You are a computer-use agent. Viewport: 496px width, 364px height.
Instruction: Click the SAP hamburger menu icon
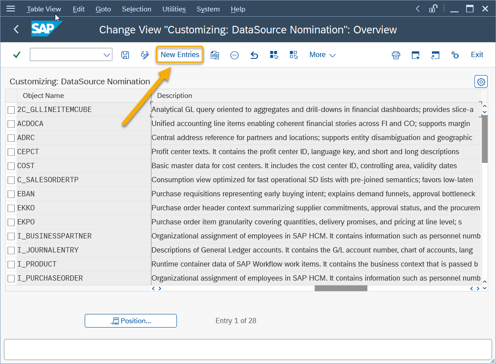(x=11, y=9)
